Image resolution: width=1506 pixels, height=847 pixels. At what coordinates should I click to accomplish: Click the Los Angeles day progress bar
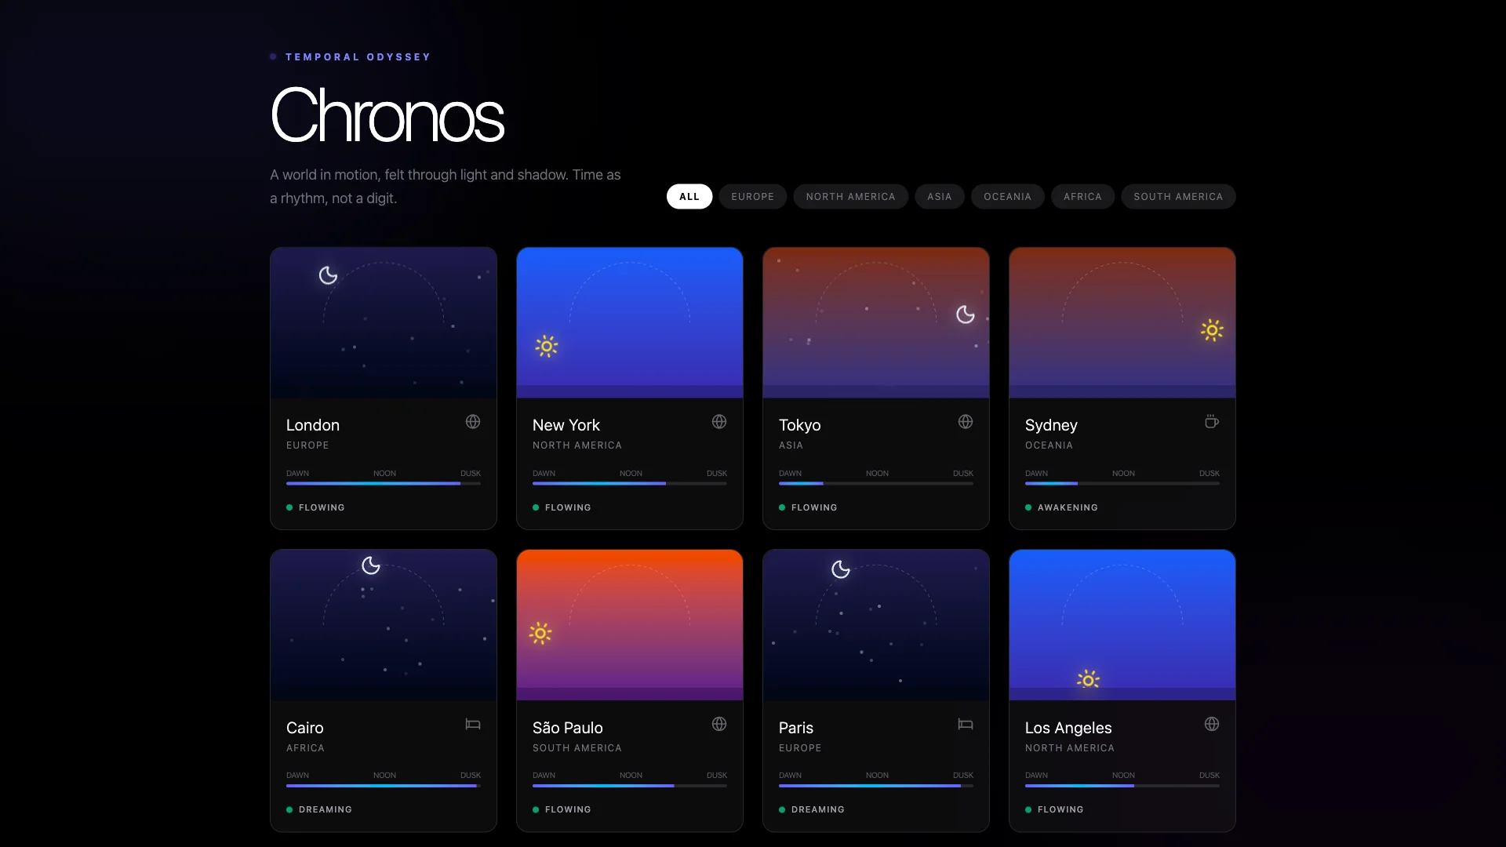(1122, 786)
